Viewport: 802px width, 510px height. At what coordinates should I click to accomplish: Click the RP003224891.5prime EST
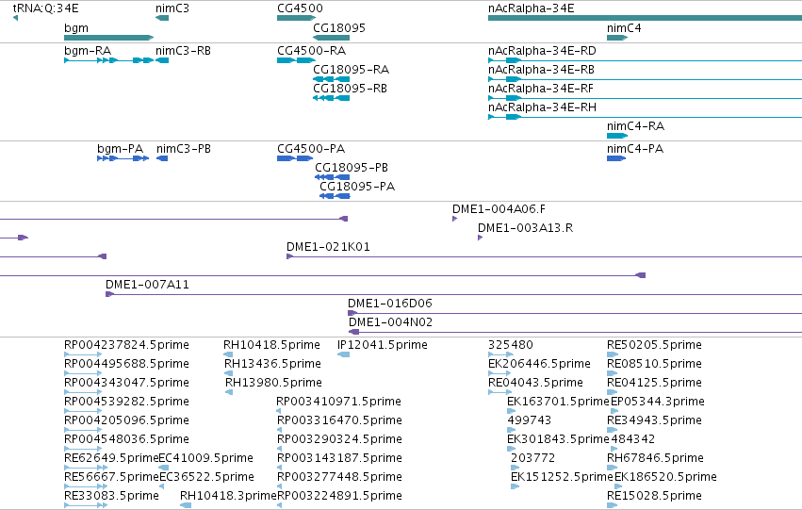279,505
